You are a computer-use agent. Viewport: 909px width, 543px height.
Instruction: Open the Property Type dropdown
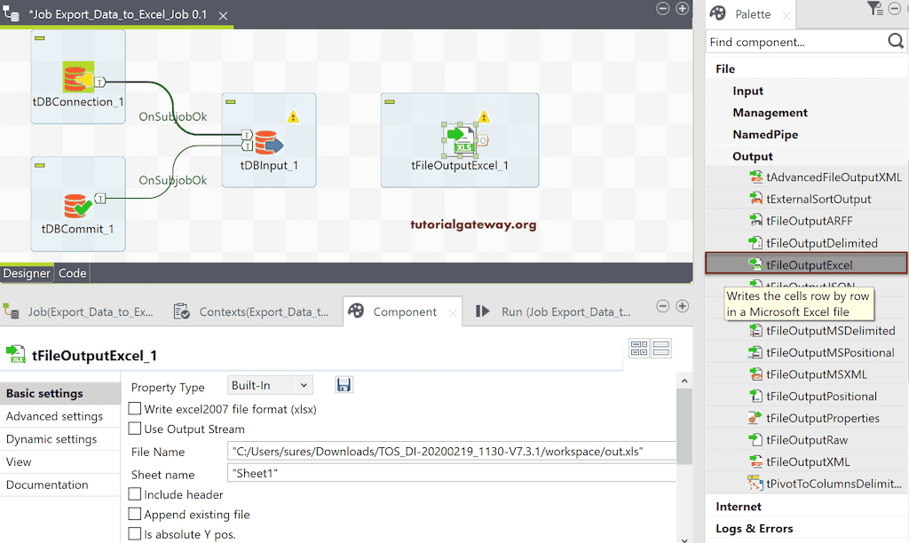(x=270, y=385)
